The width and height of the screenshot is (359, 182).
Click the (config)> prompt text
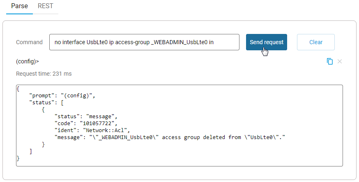click(x=28, y=62)
